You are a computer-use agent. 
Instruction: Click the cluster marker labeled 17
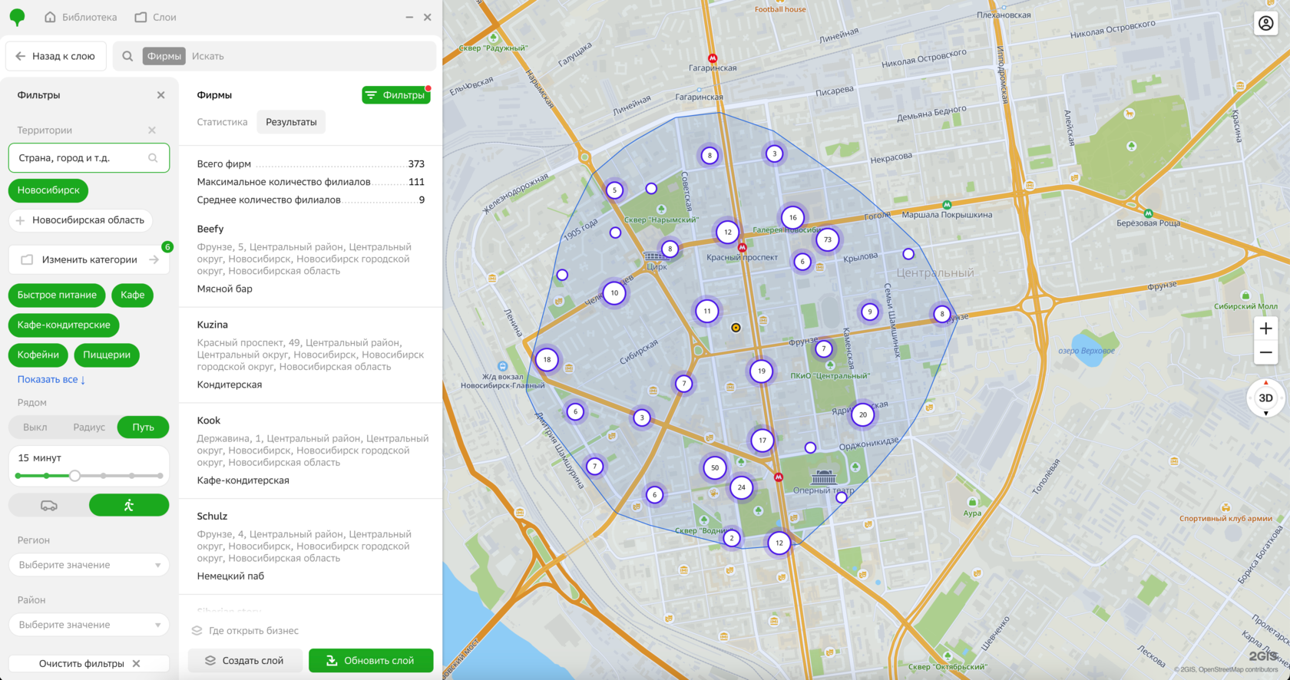pyautogui.click(x=762, y=441)
